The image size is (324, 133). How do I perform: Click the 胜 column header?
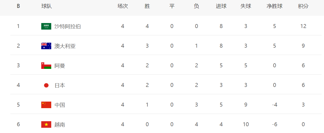pos(147,6)
